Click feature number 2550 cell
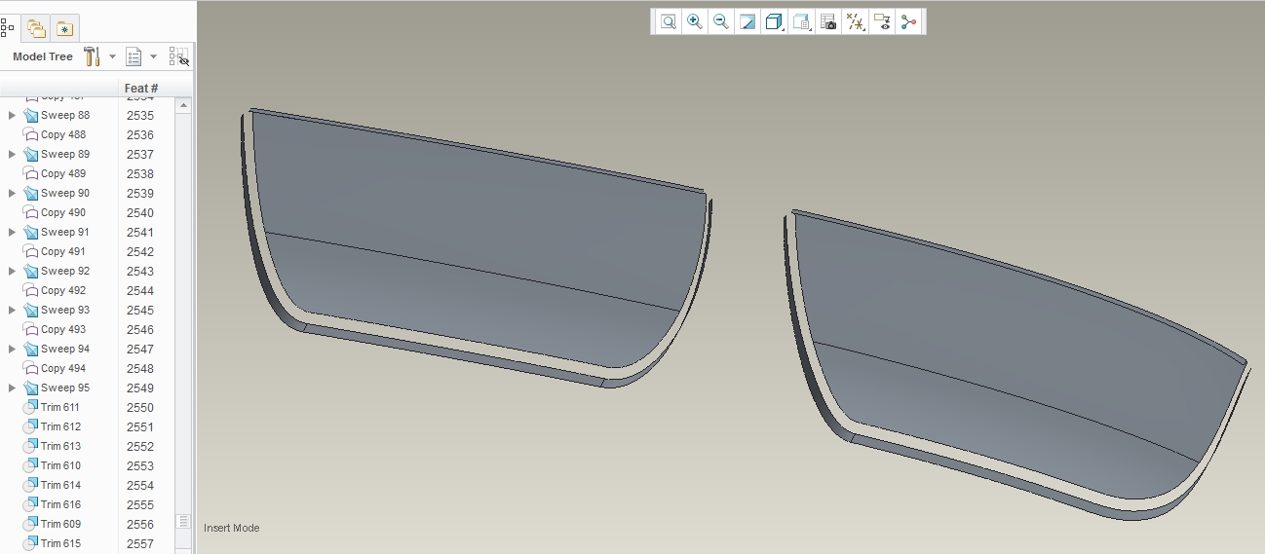Screen dimensions: 1265x554 pyautogui.click(x=140, y=407)
